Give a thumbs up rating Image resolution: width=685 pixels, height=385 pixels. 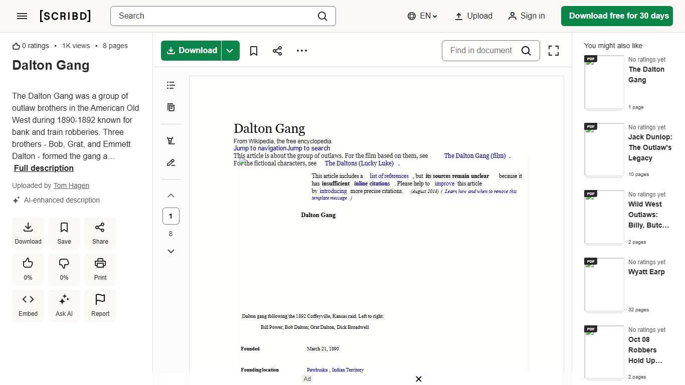coord(28,269)
